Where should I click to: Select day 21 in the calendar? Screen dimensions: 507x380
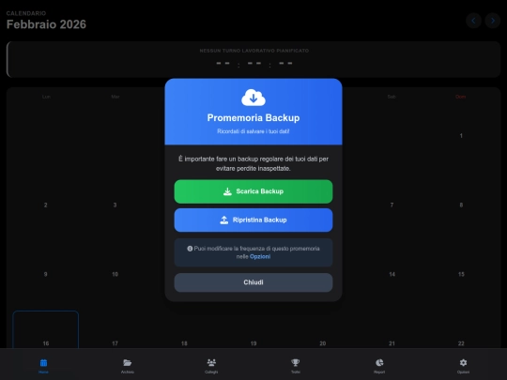point(392,343)
